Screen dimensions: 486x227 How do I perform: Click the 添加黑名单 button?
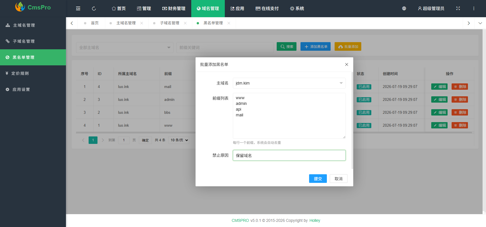point(315,46)
